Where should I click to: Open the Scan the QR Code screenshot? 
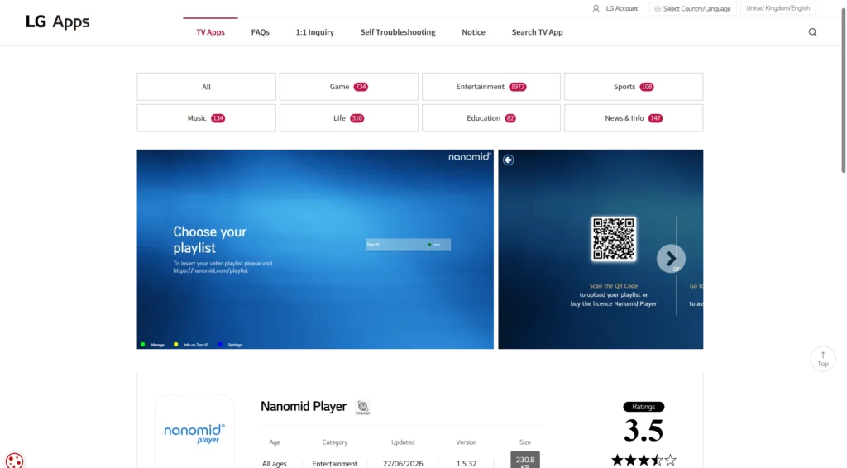(x=601, y=249)
